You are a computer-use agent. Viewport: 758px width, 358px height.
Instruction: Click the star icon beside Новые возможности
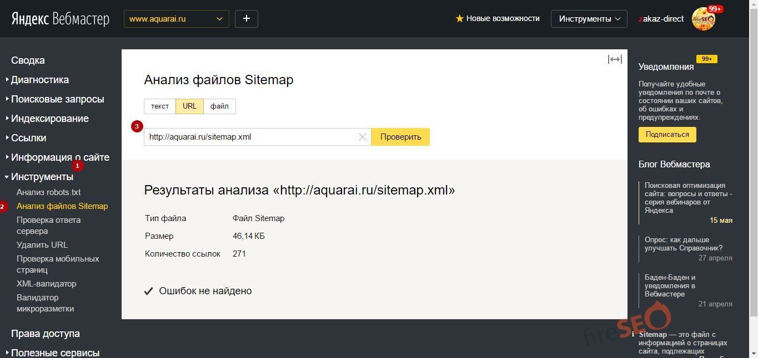click(459, 18)
